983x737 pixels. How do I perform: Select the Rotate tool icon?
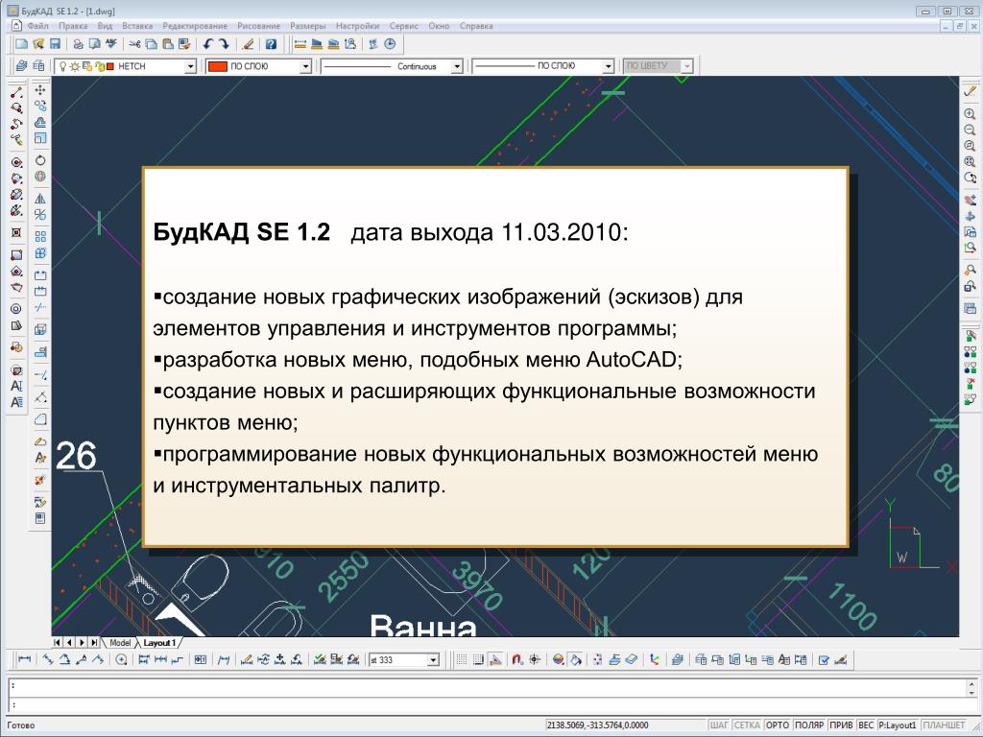[x=40, y=160]
